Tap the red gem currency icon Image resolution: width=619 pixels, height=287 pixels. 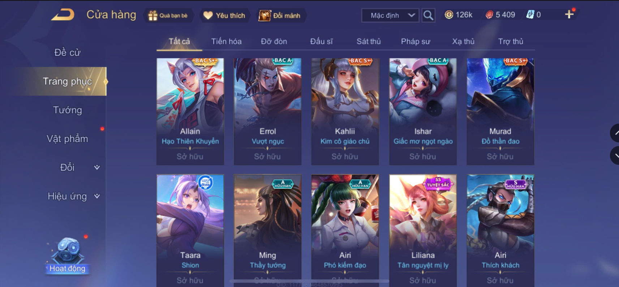pos(489,15)
